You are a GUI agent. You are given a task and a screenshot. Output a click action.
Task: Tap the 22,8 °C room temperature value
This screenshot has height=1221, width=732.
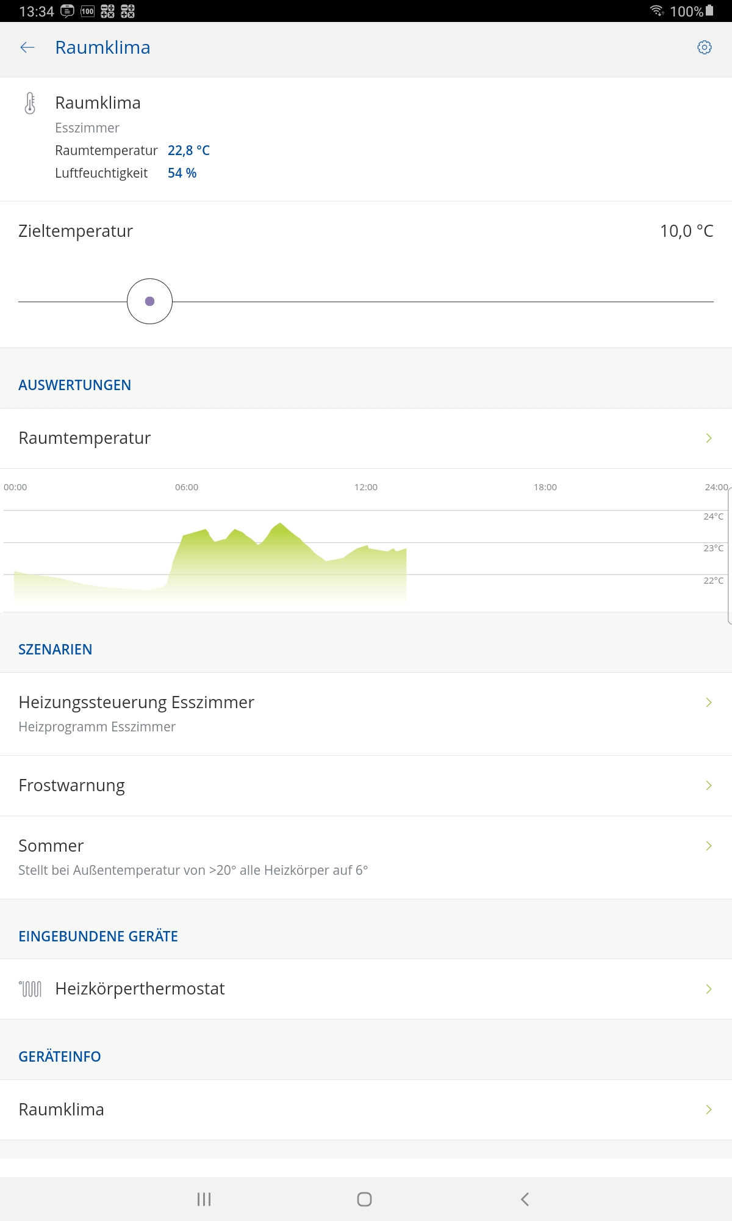tap(188, 150)
